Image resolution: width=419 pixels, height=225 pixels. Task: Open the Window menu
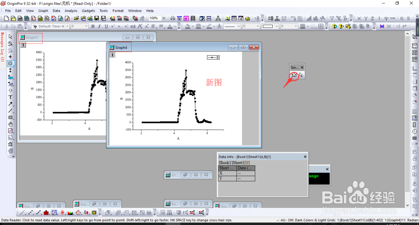coord(134,11)
